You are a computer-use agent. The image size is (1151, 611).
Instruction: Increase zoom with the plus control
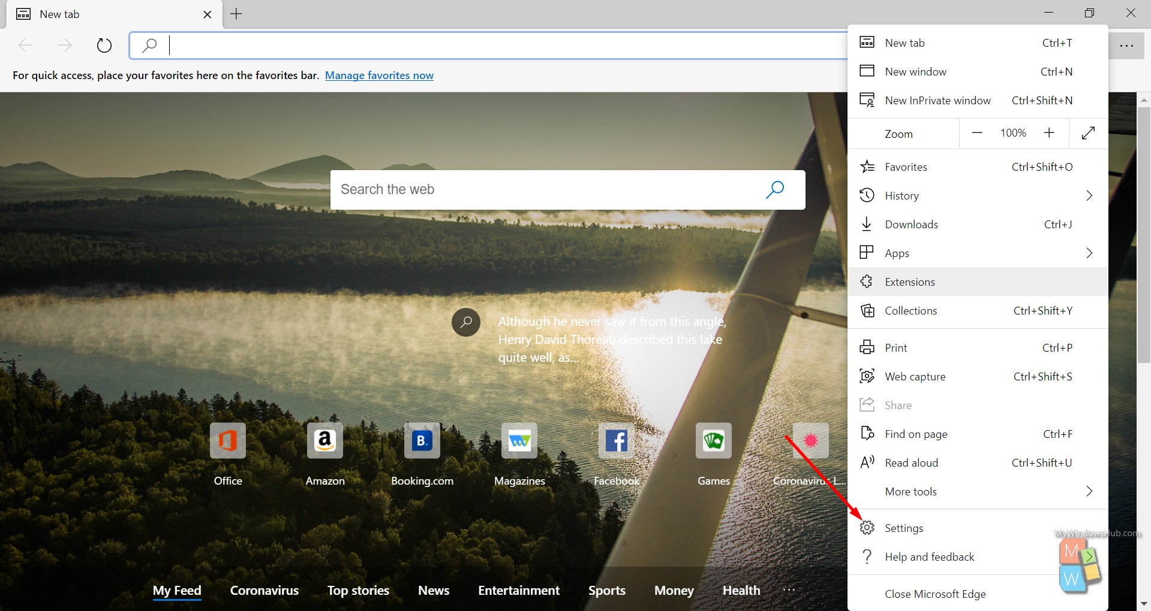click(1049, 133)
